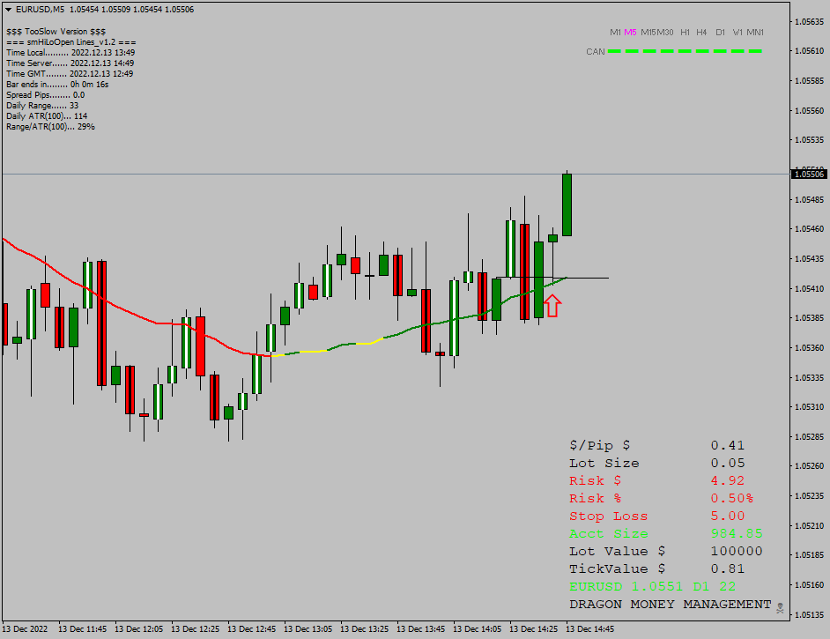Click the Stop Loss value 5.00
The width and height of the screenshot is (830, 639).
coord(727,516)
